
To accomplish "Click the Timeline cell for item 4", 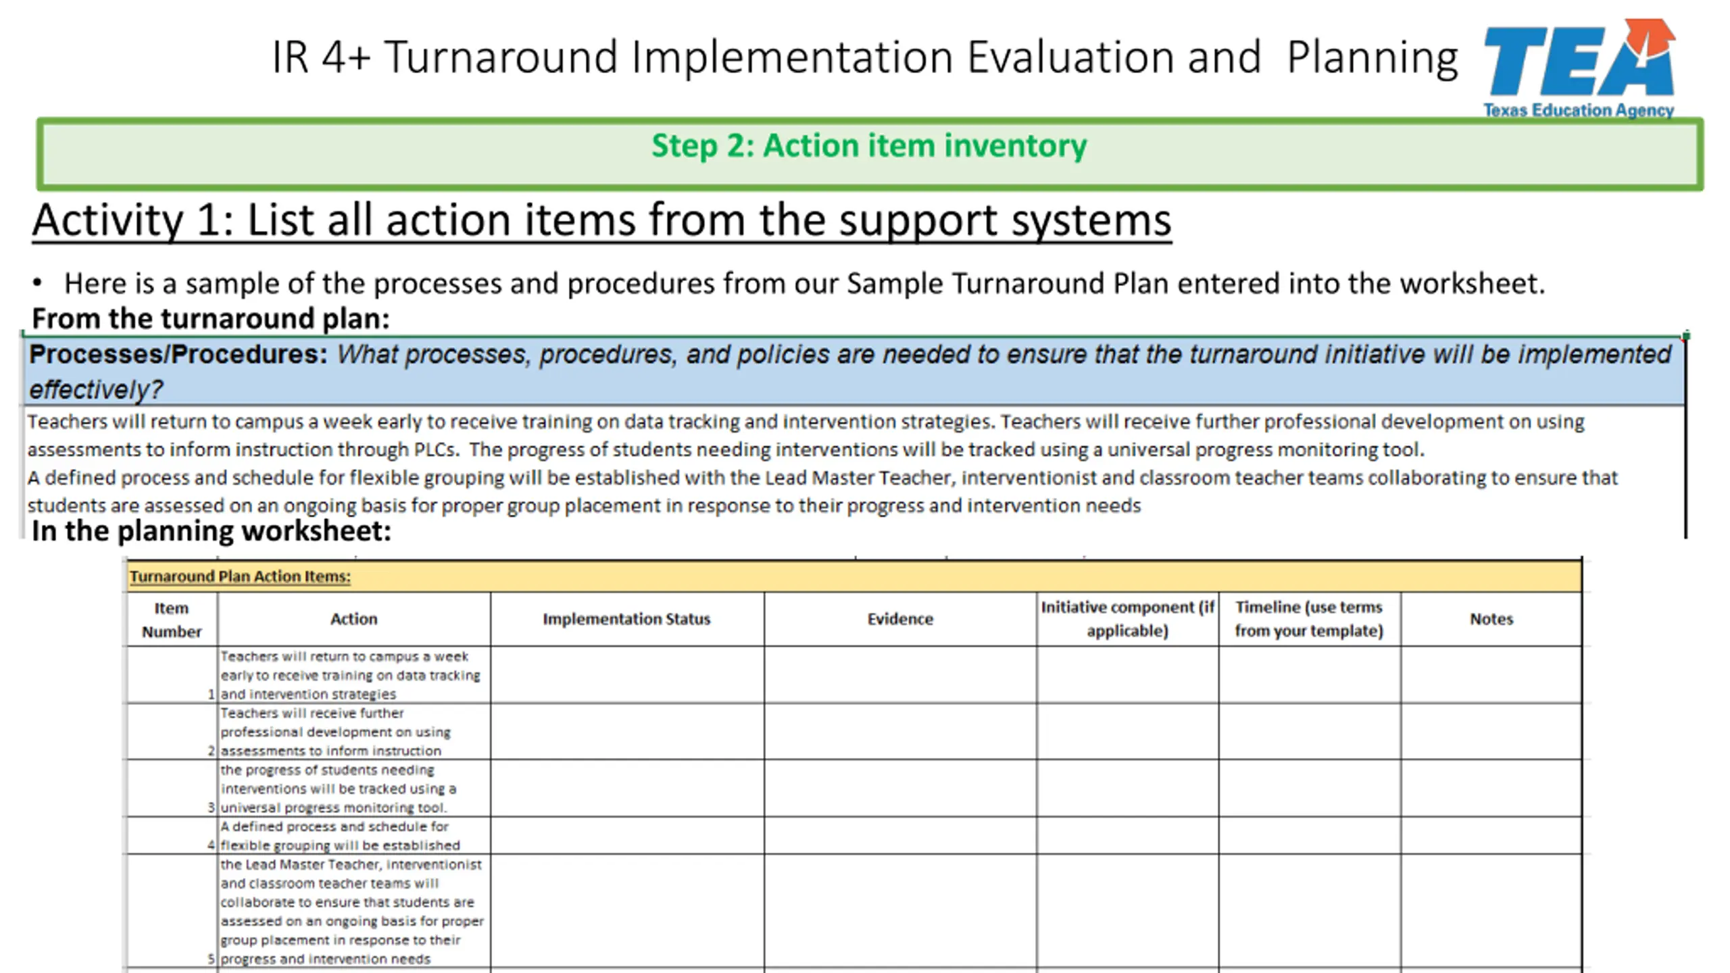I will point(1310,836).
